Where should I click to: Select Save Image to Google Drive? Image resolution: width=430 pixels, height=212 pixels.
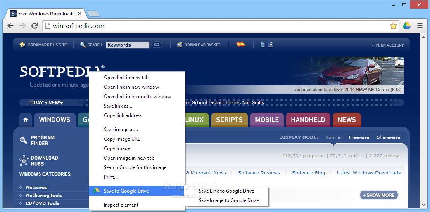pos(226,200)
